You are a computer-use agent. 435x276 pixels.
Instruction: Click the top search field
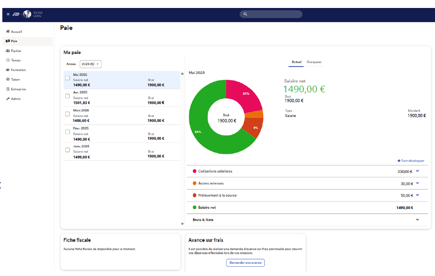(271, 14)
